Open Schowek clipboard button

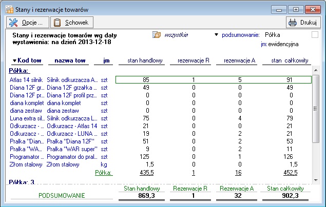point(72,23)
